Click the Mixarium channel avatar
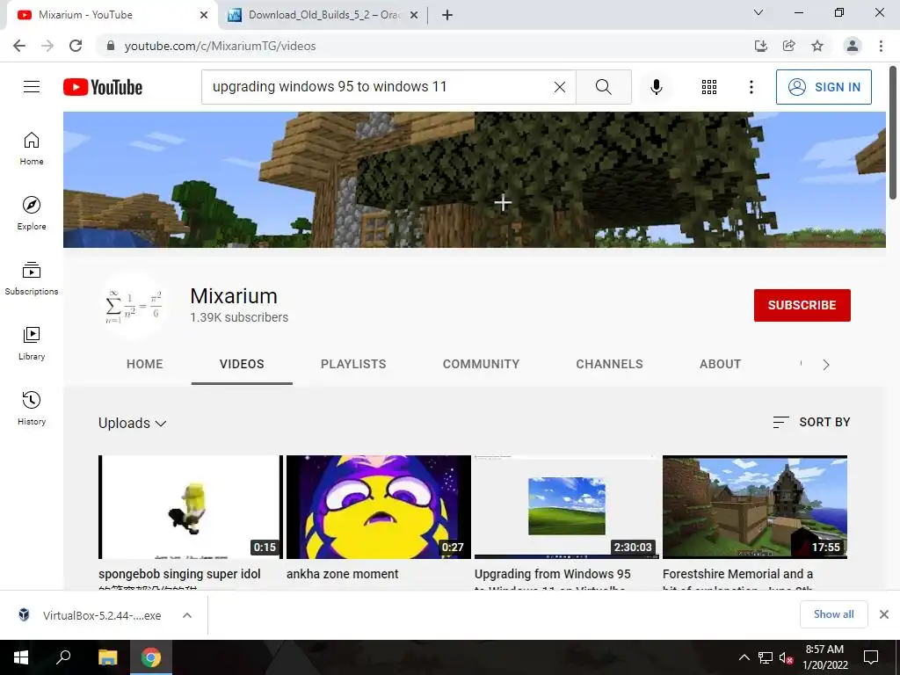This screenshot has width=900, height=675. click(x=134, y=306)
